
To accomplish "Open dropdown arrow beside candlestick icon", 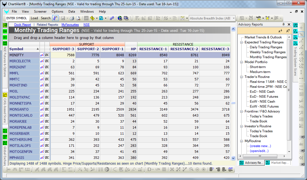I will point(263,18).
